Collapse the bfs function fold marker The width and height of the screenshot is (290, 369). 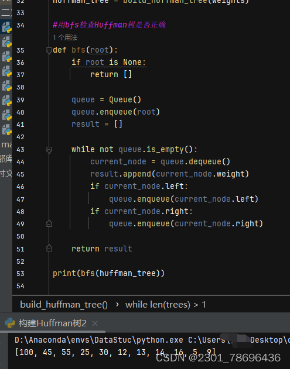(x=49, y=50)
